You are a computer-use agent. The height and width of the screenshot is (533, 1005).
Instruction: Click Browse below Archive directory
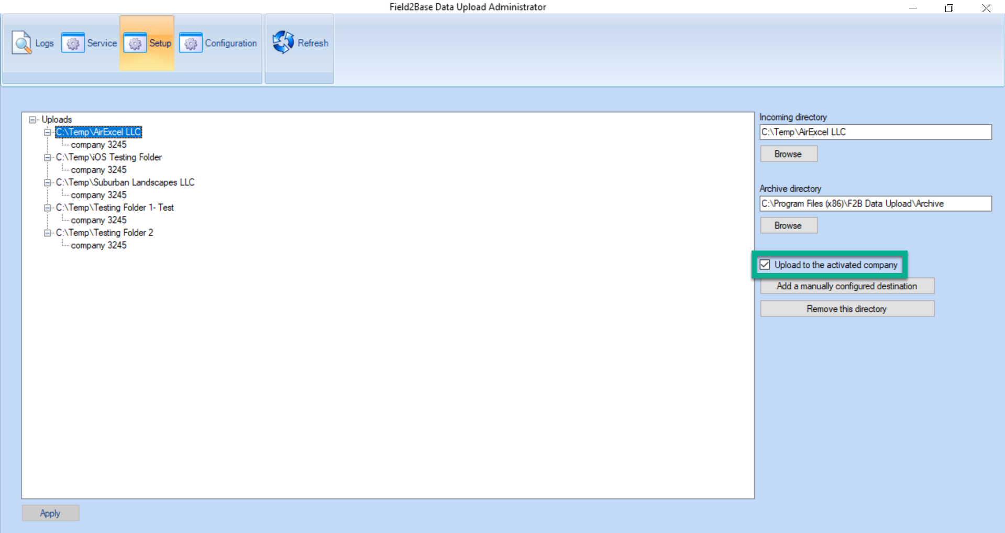(x=789, y=225)
